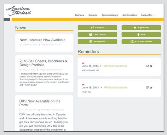Delete the June 18, 2013 reminder
Viewport: 167px width, 135px height.
coord(151,88)
